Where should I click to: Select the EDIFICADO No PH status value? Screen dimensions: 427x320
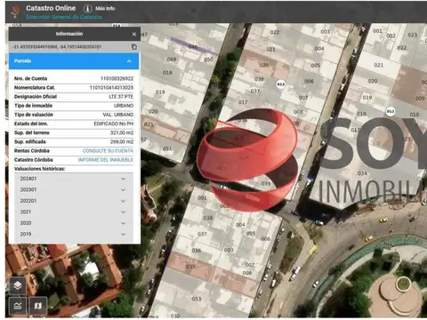tap(114, 124)
